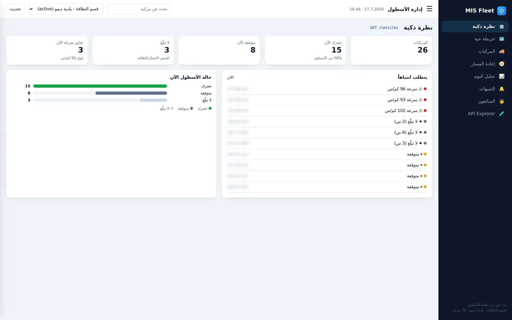This screenshot has height=320, width=512.
Task: Open the التنبيهات sidebar label
Action: point(487,89)
